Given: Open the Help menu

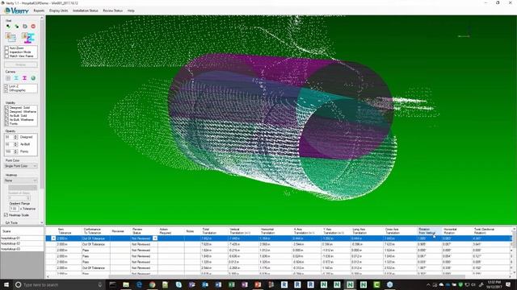Looking at the screenshot, I should click(x=131, y=10).
